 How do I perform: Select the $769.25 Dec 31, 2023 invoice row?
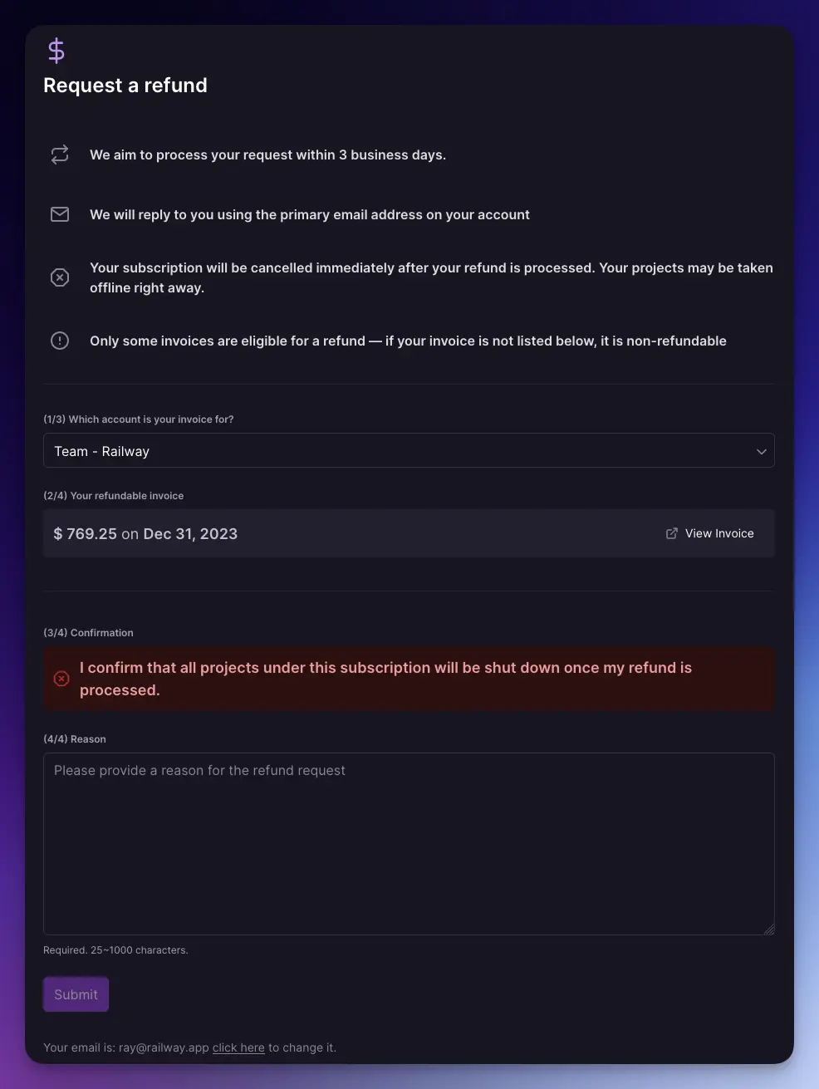pyautogui.click(x=332, y=533)
